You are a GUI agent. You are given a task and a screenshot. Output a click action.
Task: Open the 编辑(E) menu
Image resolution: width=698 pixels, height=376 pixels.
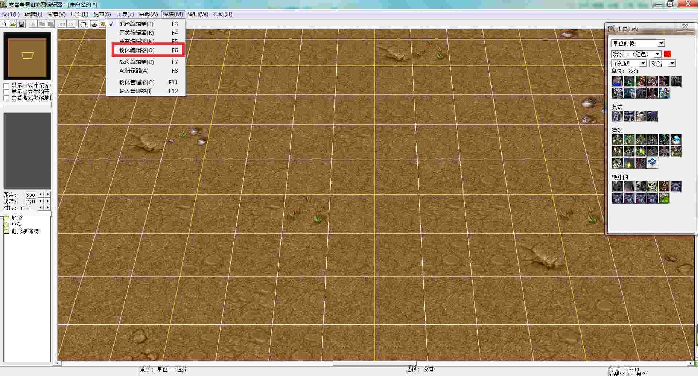point(34,14)
